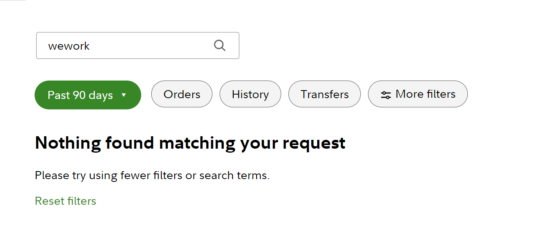Expand the green date range selector
Image resolution: width=539 pixels, height=238 pixels.
click(88, 95)
